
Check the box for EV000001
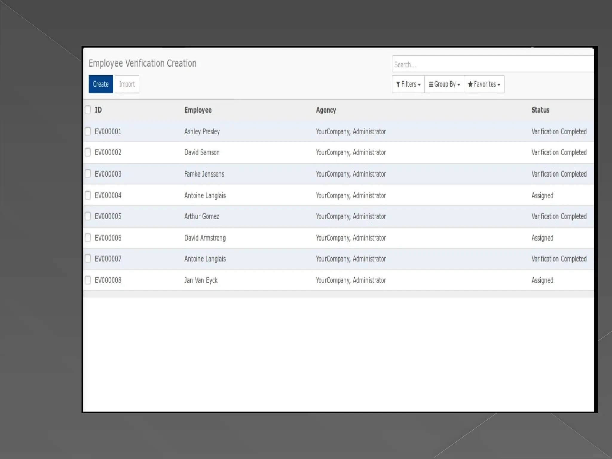[88, 131]
